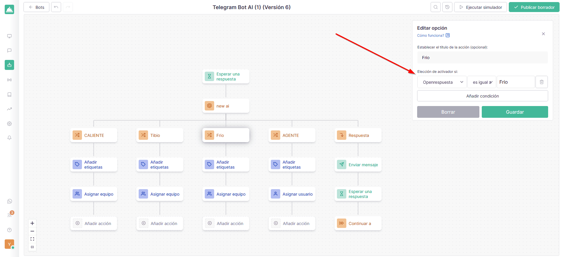Open the help question mark icon
Image resolution: width=564 pixels, height=257 pixels.
point(9,230)
